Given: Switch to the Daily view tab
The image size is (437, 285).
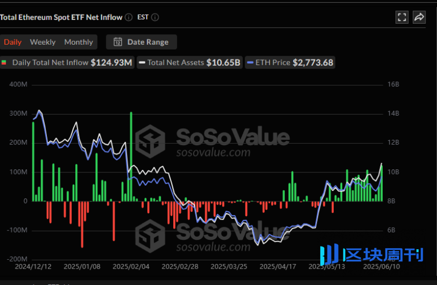Looking at the screenshot, I should click(13, 42).
